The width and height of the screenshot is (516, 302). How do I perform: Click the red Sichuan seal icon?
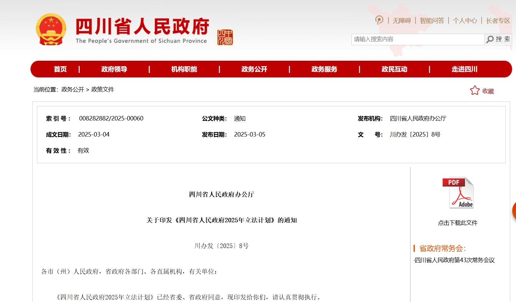225,37
